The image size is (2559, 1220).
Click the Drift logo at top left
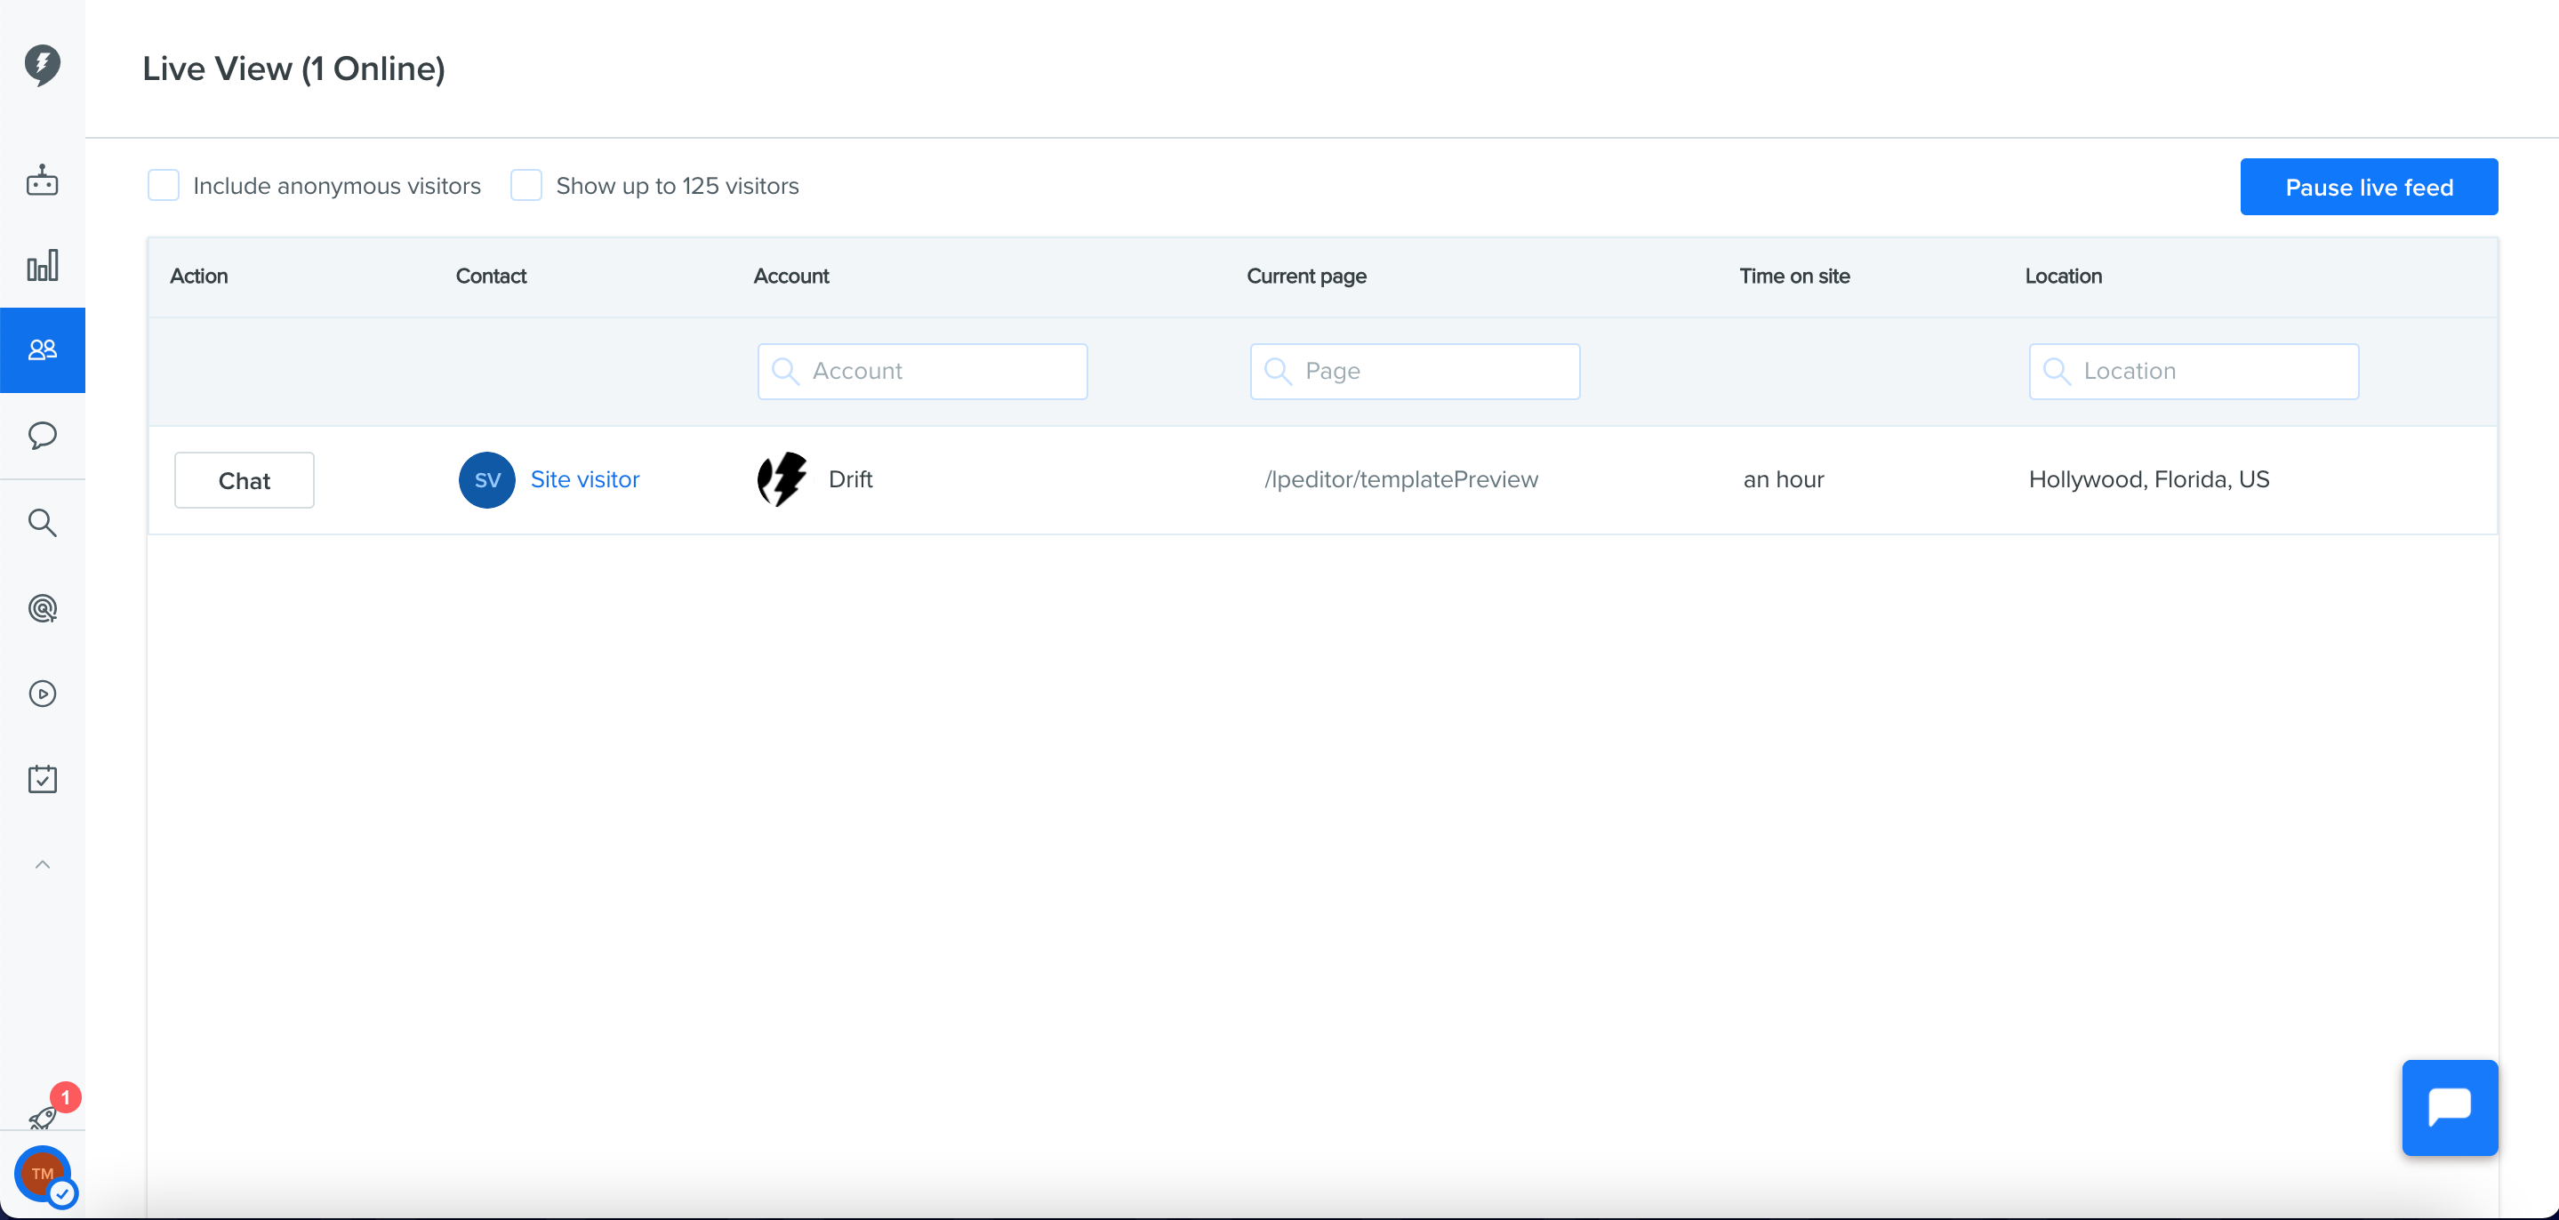click(x=42, y=65)
